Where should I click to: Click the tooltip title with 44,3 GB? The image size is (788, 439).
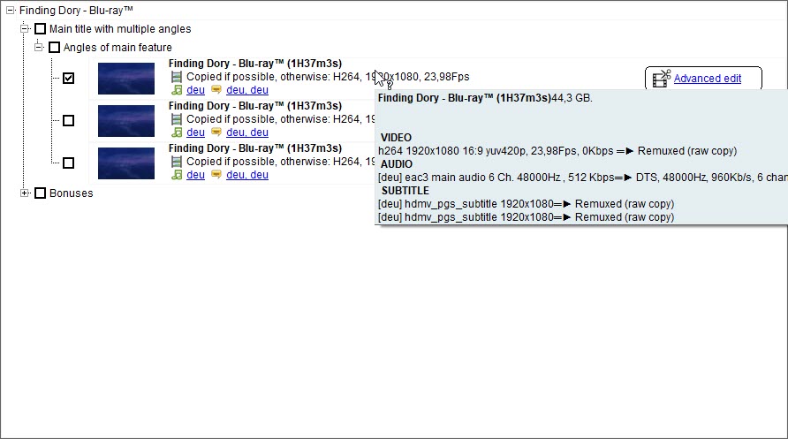click(x=485, y=98)
